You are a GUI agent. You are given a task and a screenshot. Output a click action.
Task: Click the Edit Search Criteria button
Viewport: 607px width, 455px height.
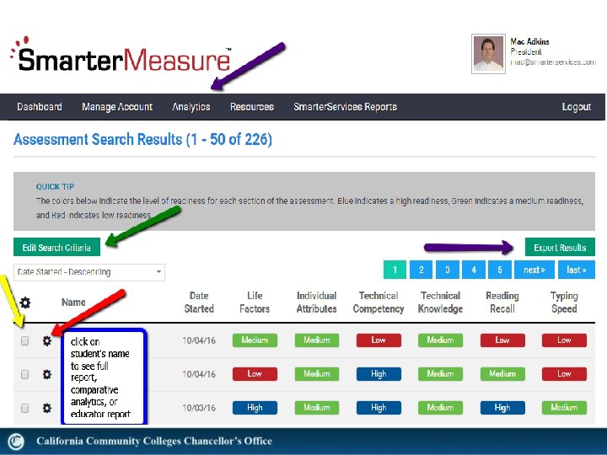coord(57,247)
